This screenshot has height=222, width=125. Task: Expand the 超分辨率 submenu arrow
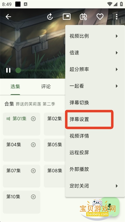[117, 69]
